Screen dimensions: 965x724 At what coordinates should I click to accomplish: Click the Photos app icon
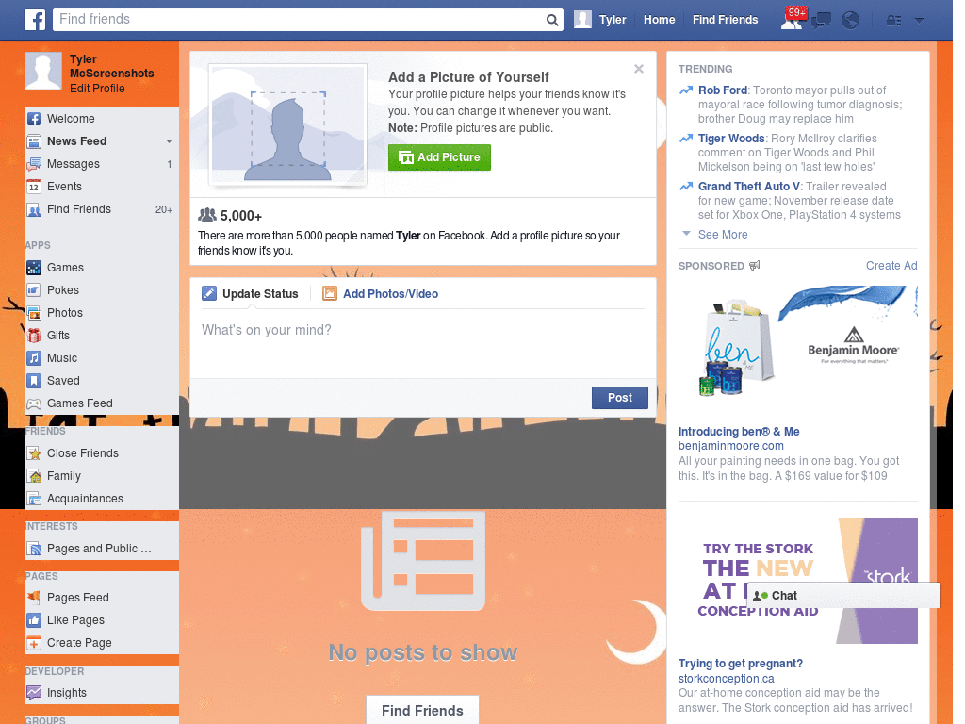(34, 313)
